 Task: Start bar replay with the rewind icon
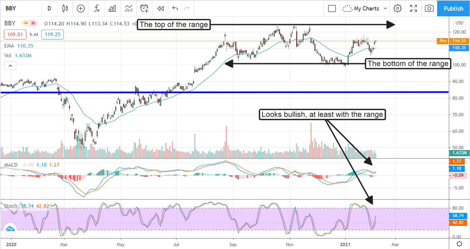click(x=160, y=8)
